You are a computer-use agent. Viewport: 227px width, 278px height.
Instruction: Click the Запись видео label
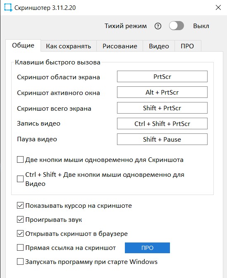point(38,124)
